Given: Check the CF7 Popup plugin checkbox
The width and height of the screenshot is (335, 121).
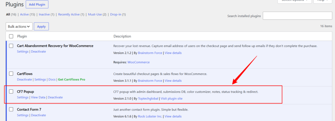Looking at the screenshot, I should pos(11,92).
